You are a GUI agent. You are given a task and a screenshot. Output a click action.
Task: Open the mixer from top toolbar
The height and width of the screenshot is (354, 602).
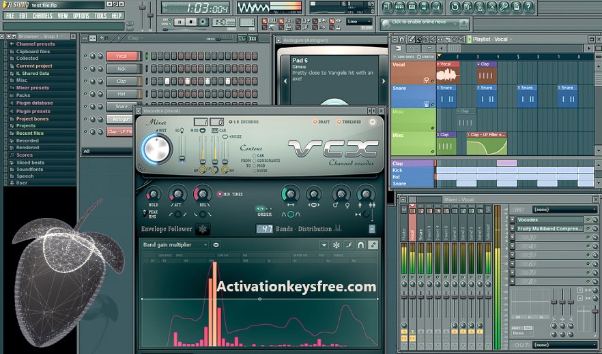click(437, 7)
